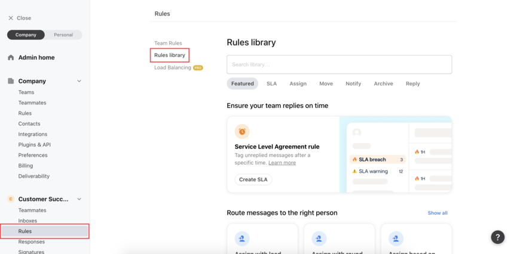Open Rules under Customer Success

[44, 231]
